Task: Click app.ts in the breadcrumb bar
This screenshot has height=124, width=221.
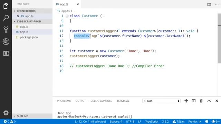Action: (65, 11)
